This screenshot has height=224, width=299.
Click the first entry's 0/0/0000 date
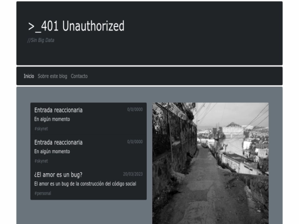point(135,110)
